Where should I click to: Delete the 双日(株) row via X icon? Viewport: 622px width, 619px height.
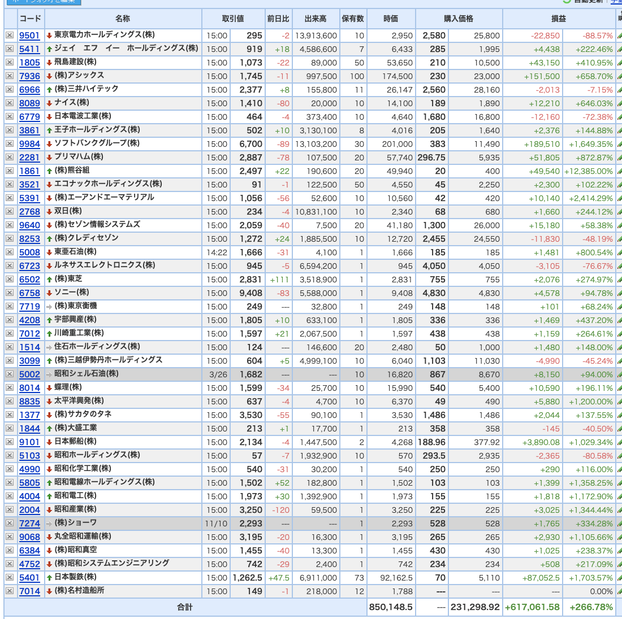pos(10,212)
